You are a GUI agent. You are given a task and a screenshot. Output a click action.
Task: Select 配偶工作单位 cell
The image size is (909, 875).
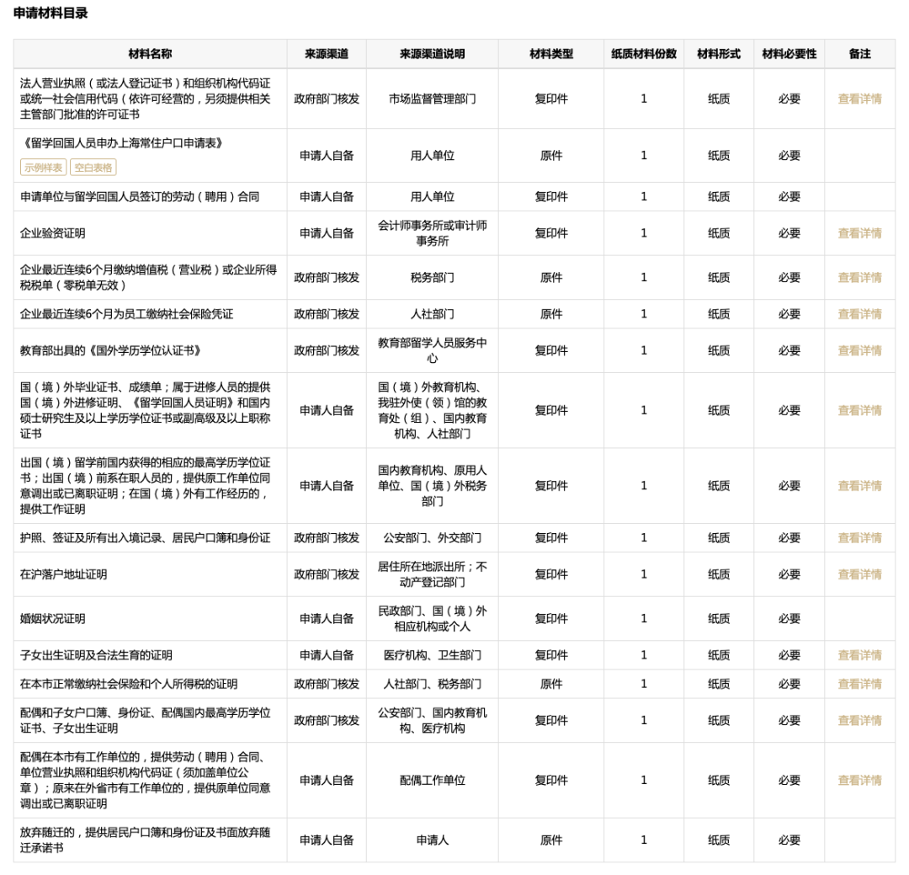[x=433, y=781]
